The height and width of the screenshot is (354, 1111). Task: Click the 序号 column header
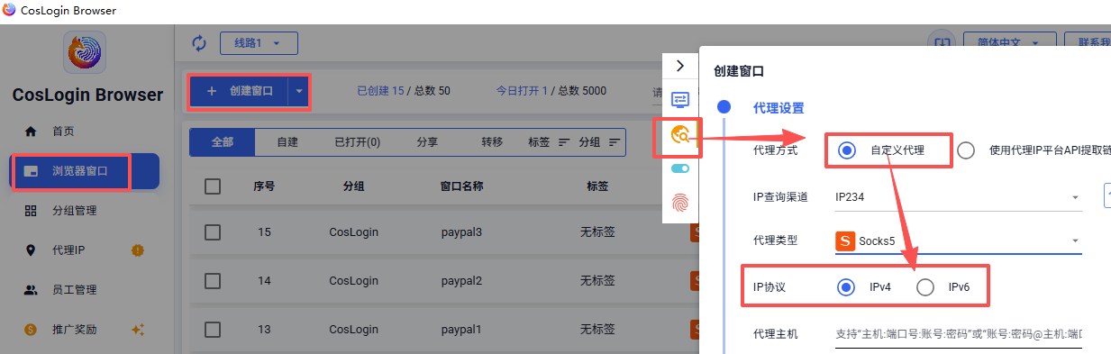(x=264, y=186)
